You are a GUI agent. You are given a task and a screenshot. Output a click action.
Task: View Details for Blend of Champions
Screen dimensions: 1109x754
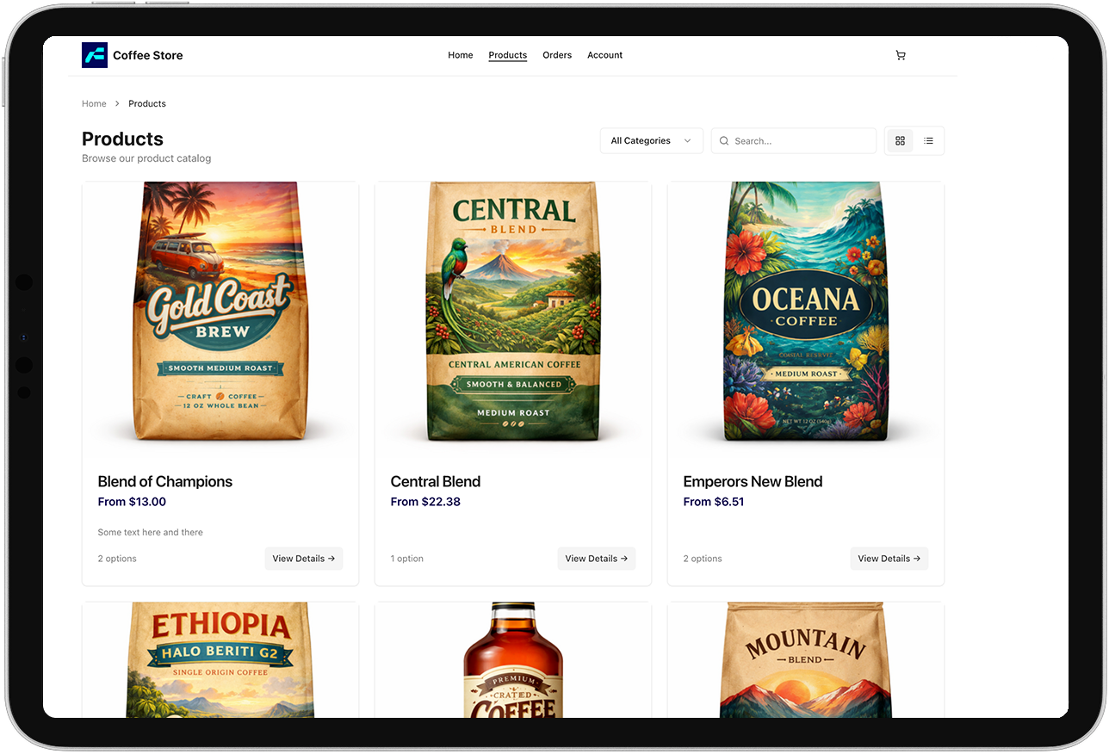(303, 559)
